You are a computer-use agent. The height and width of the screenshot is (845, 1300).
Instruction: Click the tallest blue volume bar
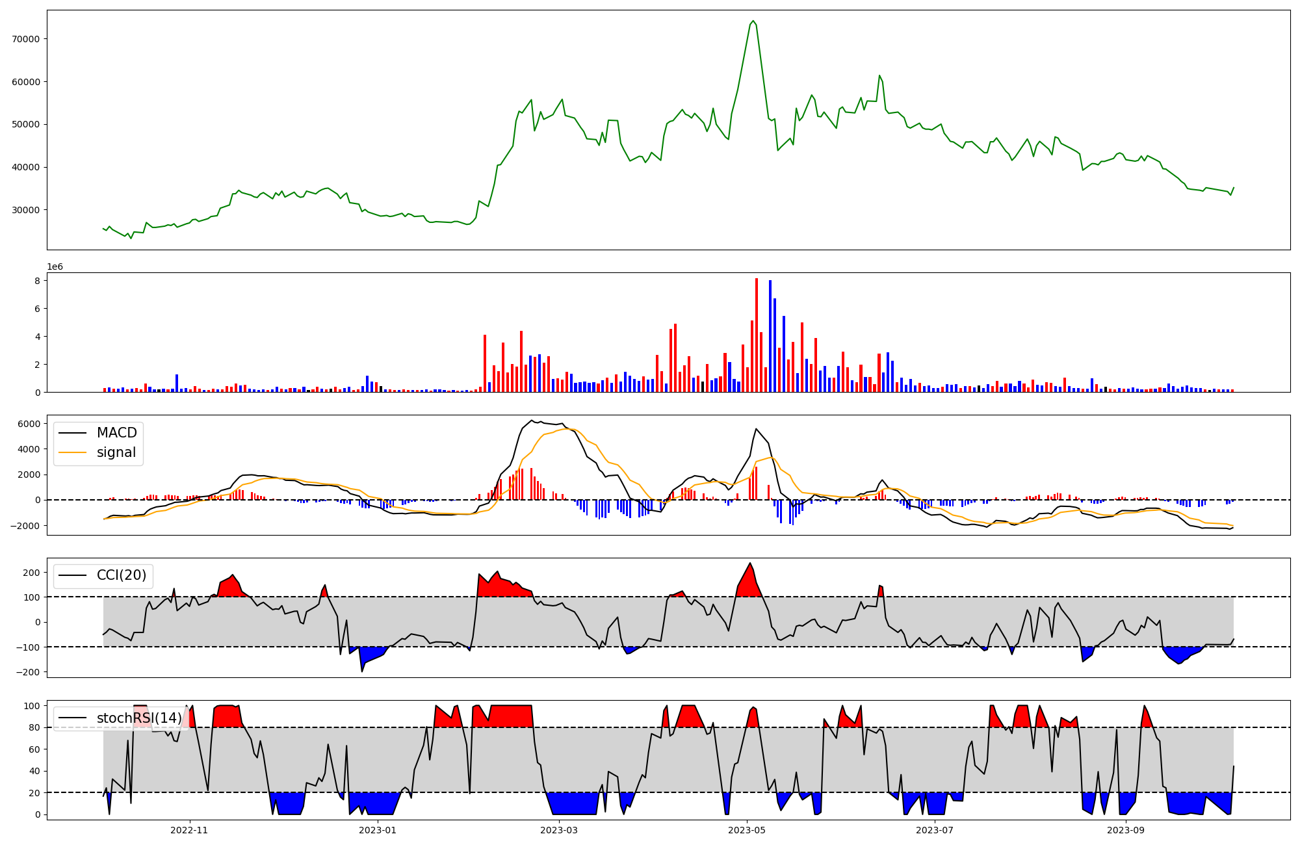click(770, 336)
